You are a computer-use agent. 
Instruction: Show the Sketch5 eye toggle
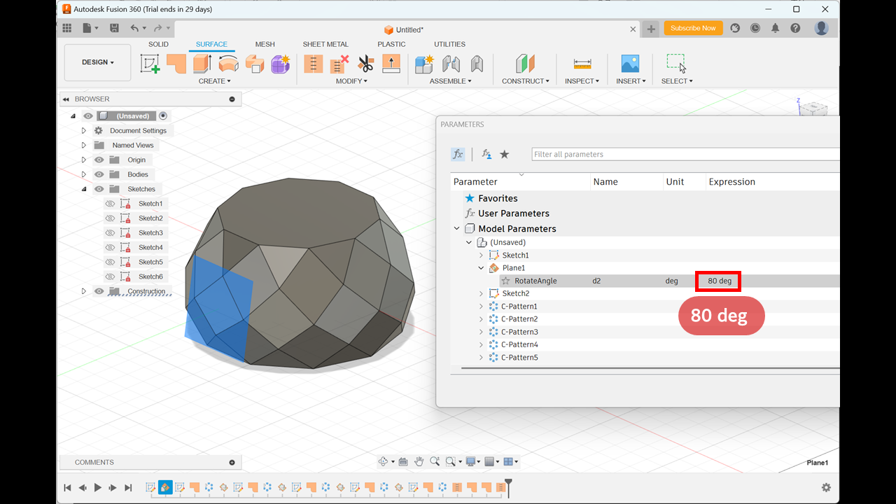coord(110,262)
